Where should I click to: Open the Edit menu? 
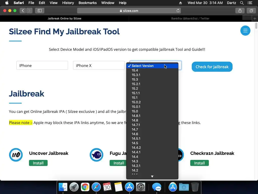click(x=42, y=3)
